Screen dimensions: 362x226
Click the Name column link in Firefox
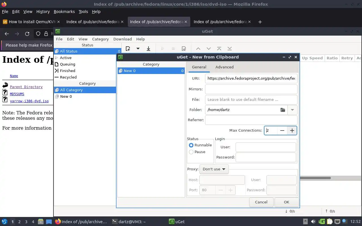pos(14,76)
